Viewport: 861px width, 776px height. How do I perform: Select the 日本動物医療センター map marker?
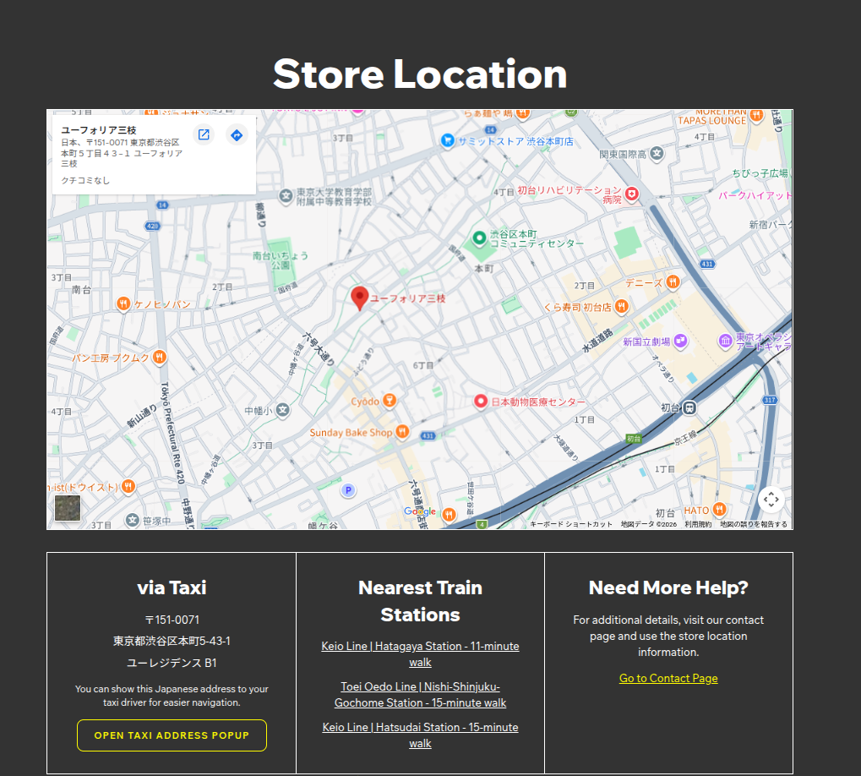[481, 402]
